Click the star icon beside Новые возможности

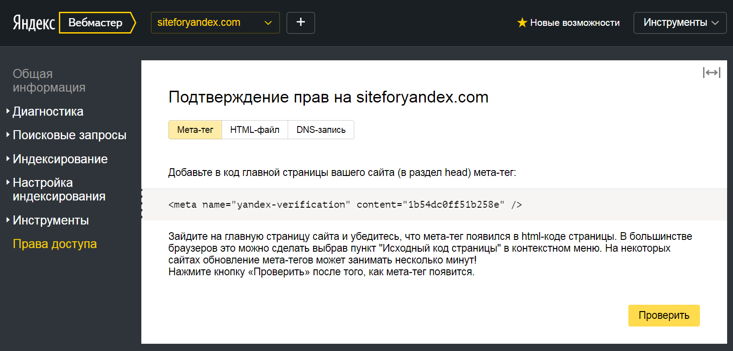[x=522, y=22]
